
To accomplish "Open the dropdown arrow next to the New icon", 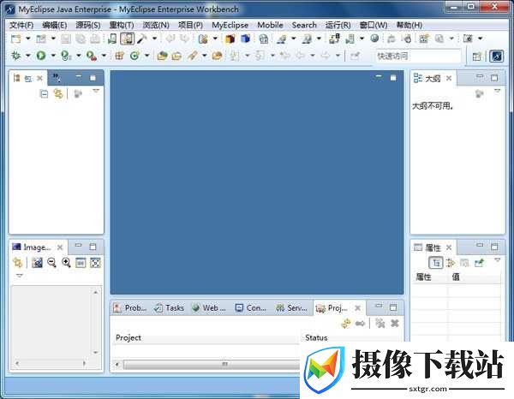I will pos(28,39).
